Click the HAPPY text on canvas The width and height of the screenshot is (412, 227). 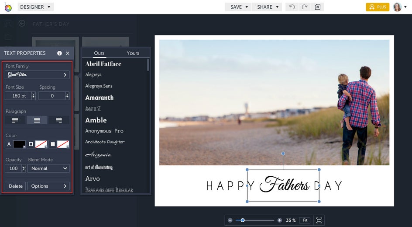tap(231, 185)
